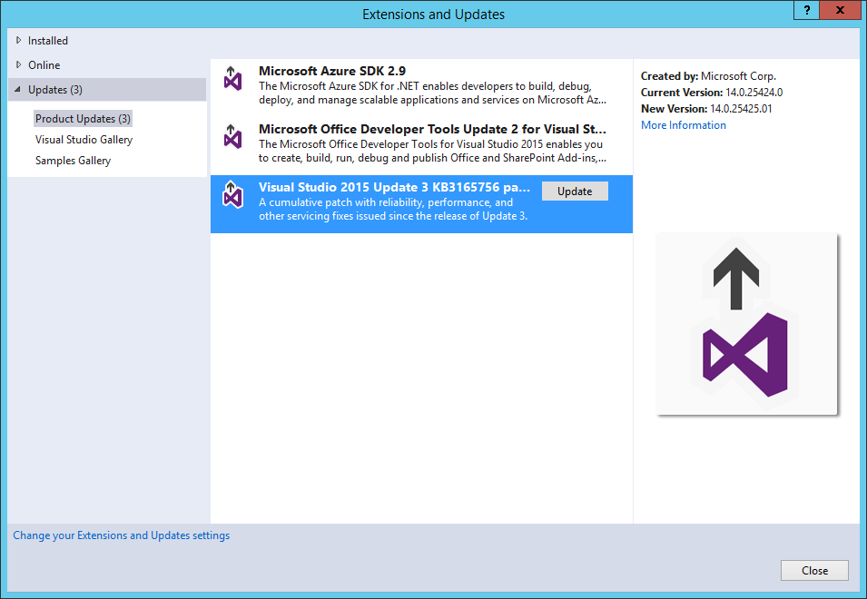Open Samples Gallery updates
This screenshot has height=599, width=867.
(73, 161)
